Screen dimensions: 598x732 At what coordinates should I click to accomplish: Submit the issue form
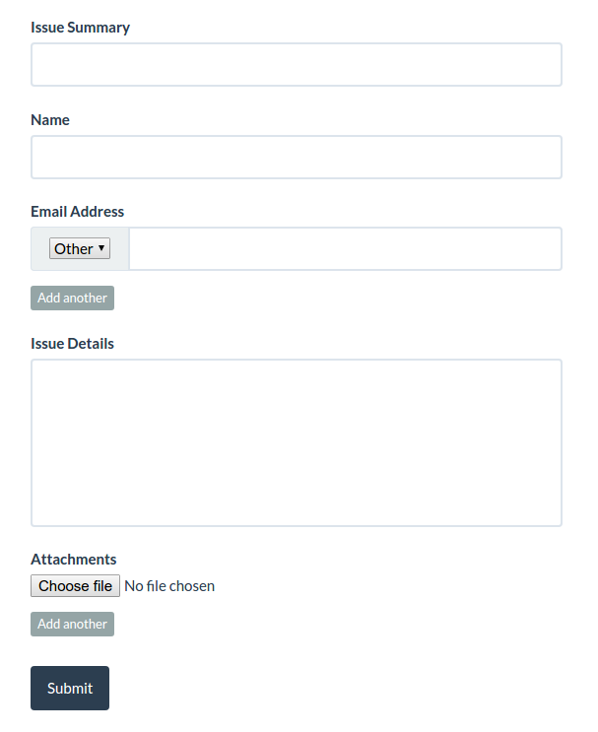[70, 688]
